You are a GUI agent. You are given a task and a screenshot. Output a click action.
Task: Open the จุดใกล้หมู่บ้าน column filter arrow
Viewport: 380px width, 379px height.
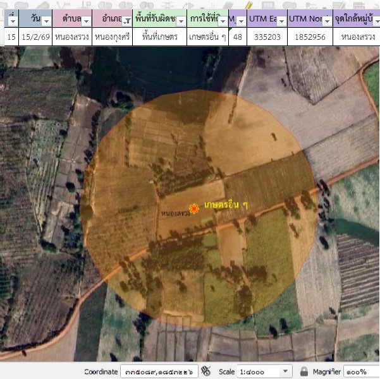click(372, 21)
